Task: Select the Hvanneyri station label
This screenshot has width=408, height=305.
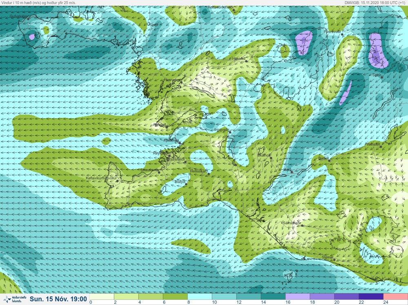Action: click(x=172, y=80)
